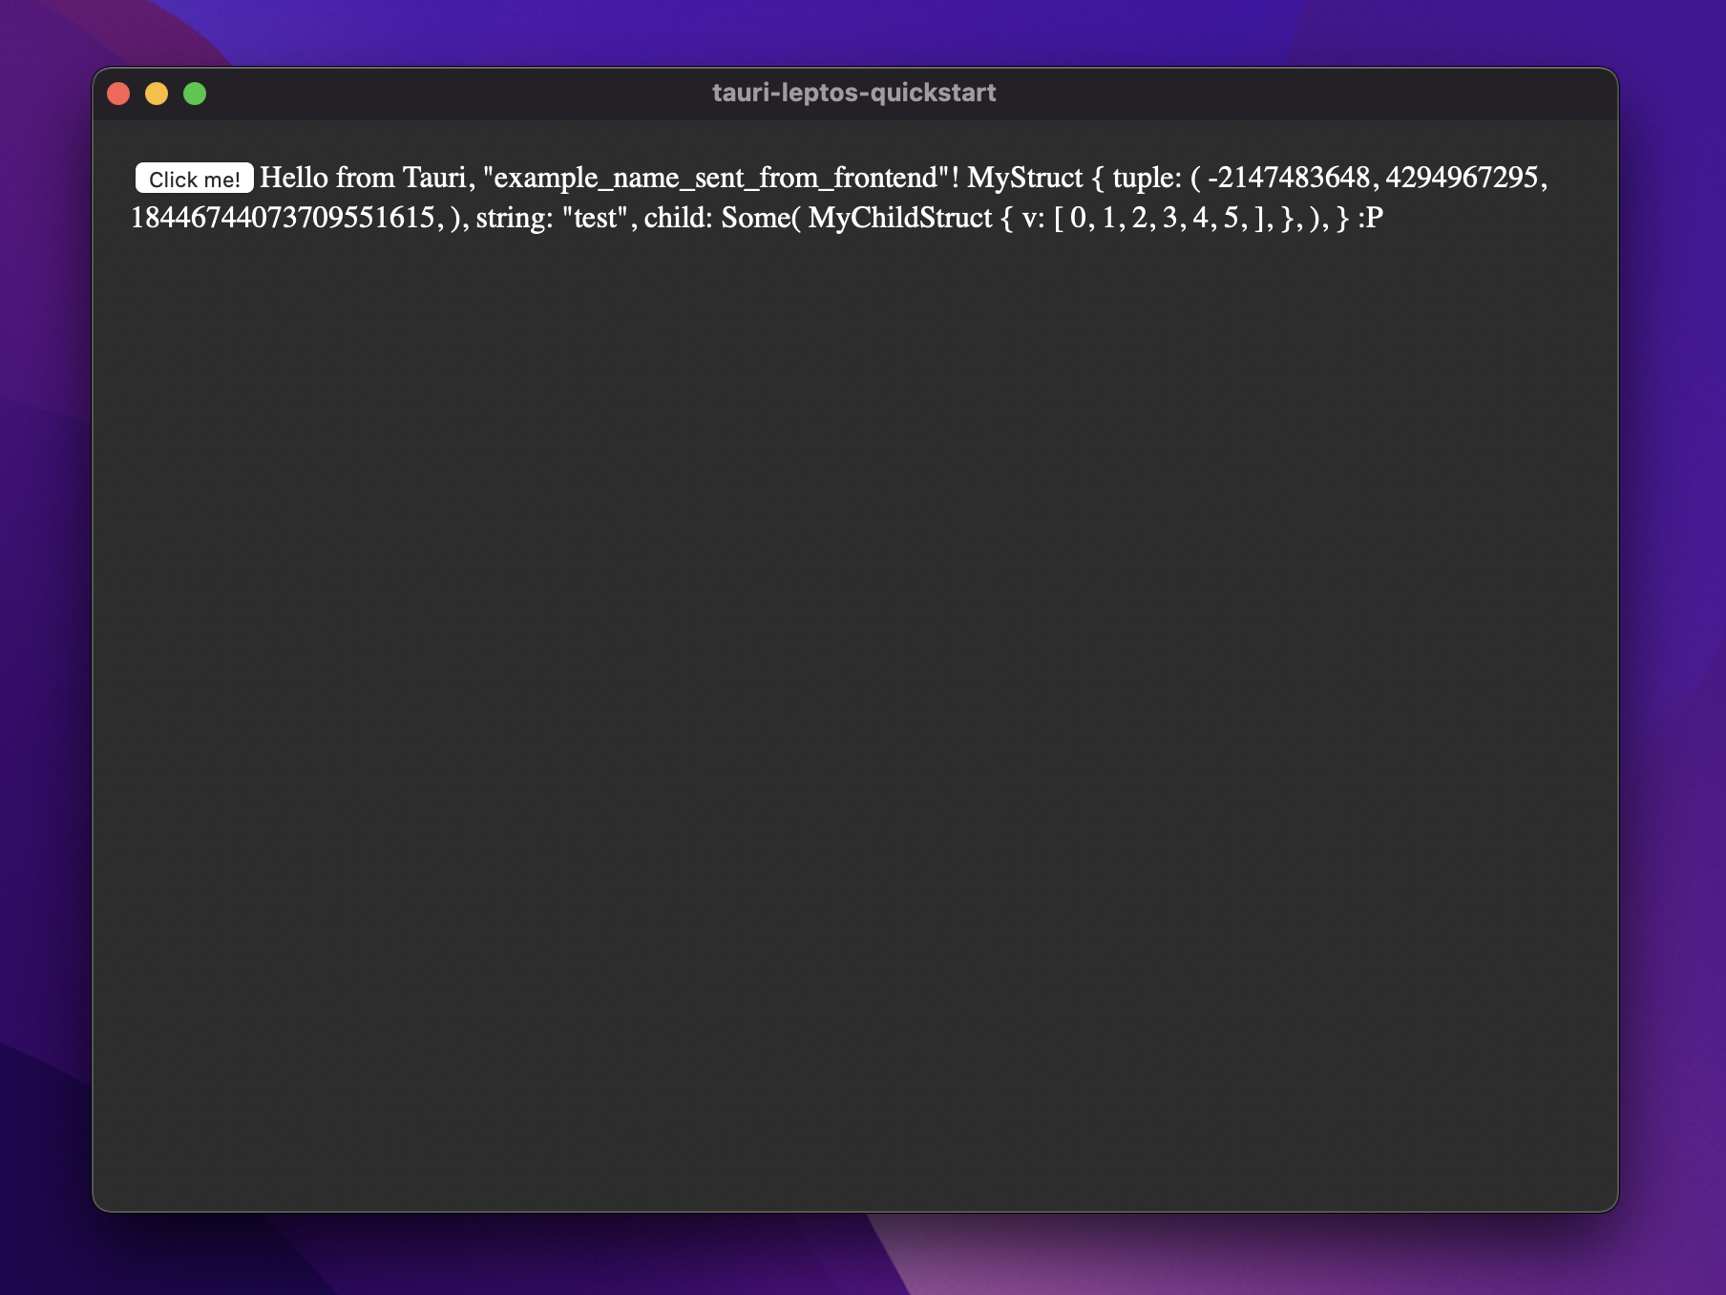This screenshot has width=1726, height=1295.
Task: Click the text "example_name_sent_from_frontend"
Action: (x=716, y=178)
